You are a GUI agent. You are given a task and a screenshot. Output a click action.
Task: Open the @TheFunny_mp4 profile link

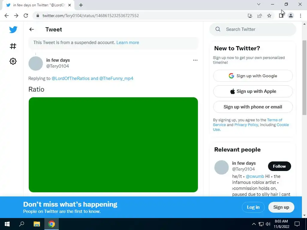[x=116, y=78]
